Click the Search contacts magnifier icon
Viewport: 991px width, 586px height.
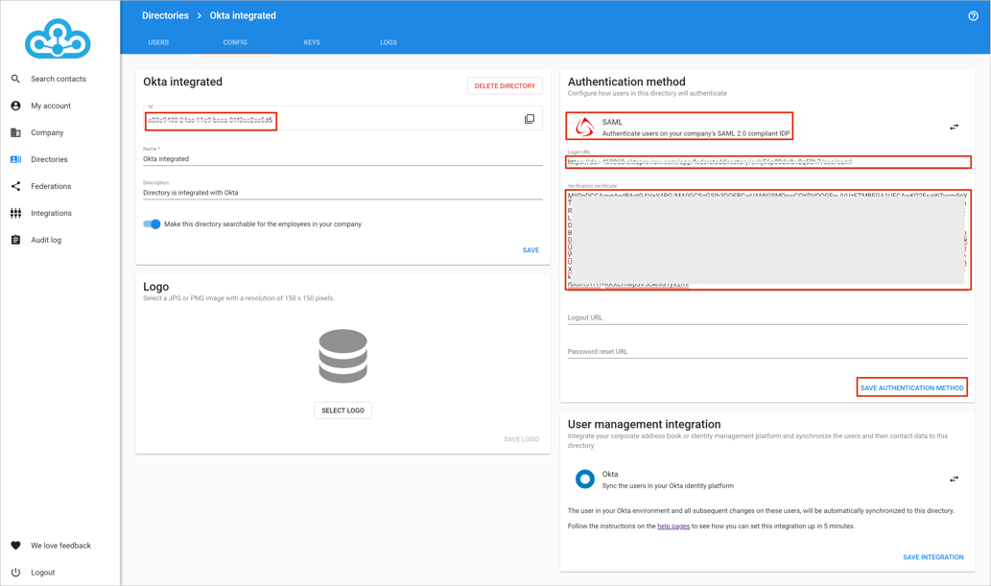coord(15,79)
